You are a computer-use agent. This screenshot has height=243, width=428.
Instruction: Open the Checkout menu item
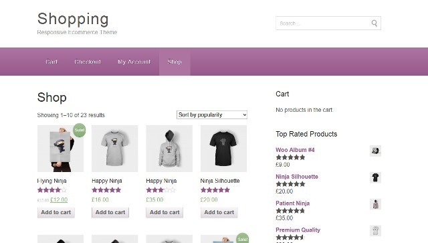click(88, 62)
